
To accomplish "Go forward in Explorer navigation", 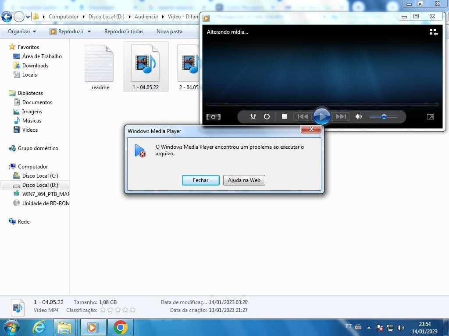I will point(19,17).
